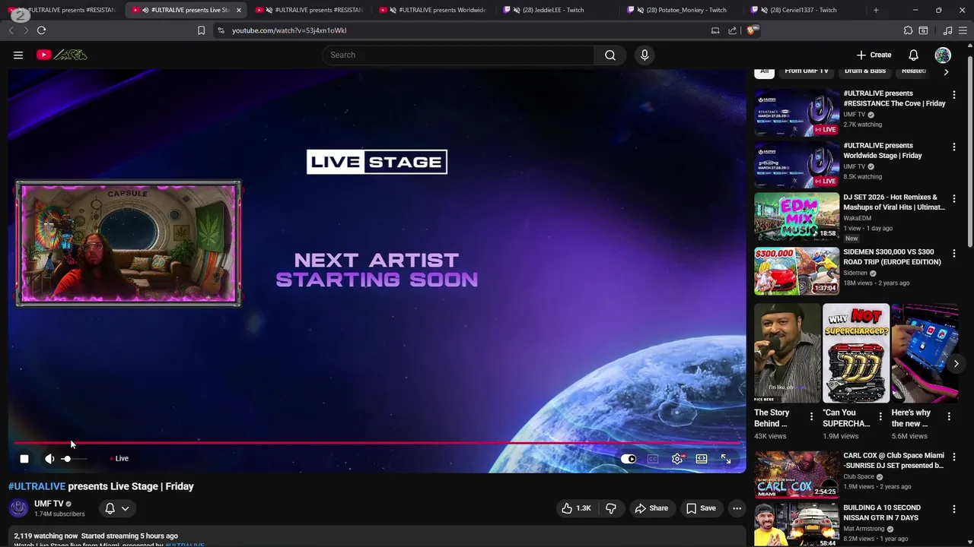Image resolution: width=974 pixels, height=547 pixels.
Task: Open options for BUILDING A 10 SECOND NISSAN GTR
Action: [x=954, y=509]
